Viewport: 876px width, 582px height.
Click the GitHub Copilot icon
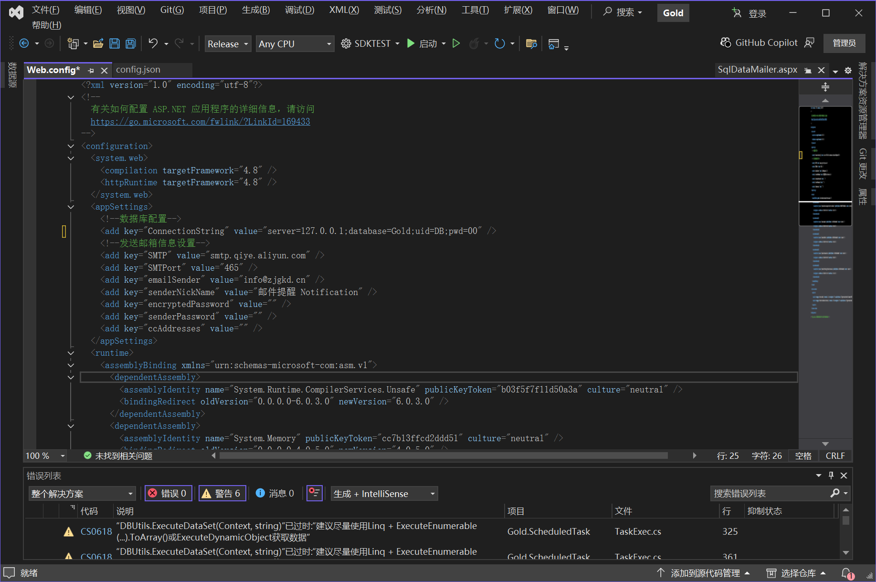coord(726,43)
